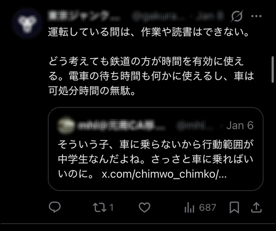Open the three-dot more options menu
The height and width of the screenshot is (231, 276).
(x=256, y=16)
